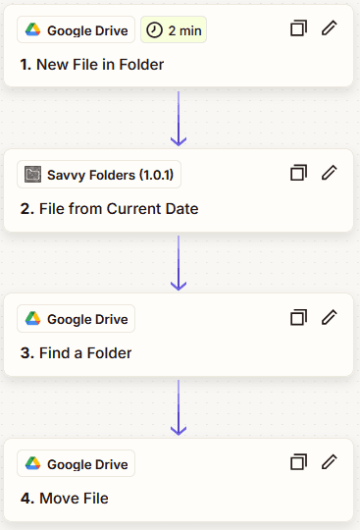Click the arrow connector between steps 1 and 2

pyautogui.click(x=179, y=119)
